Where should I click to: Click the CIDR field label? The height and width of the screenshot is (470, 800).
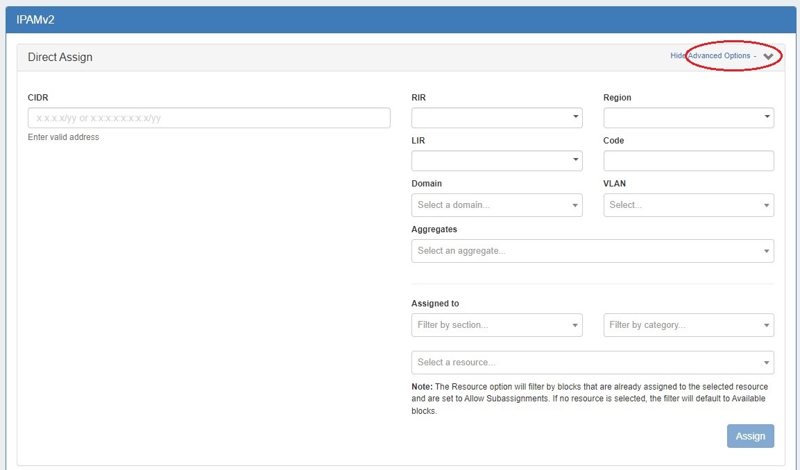(x=38, y=98)
